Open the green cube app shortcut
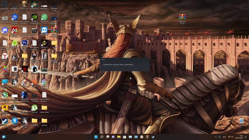249x140 pixels. (15, 43)
